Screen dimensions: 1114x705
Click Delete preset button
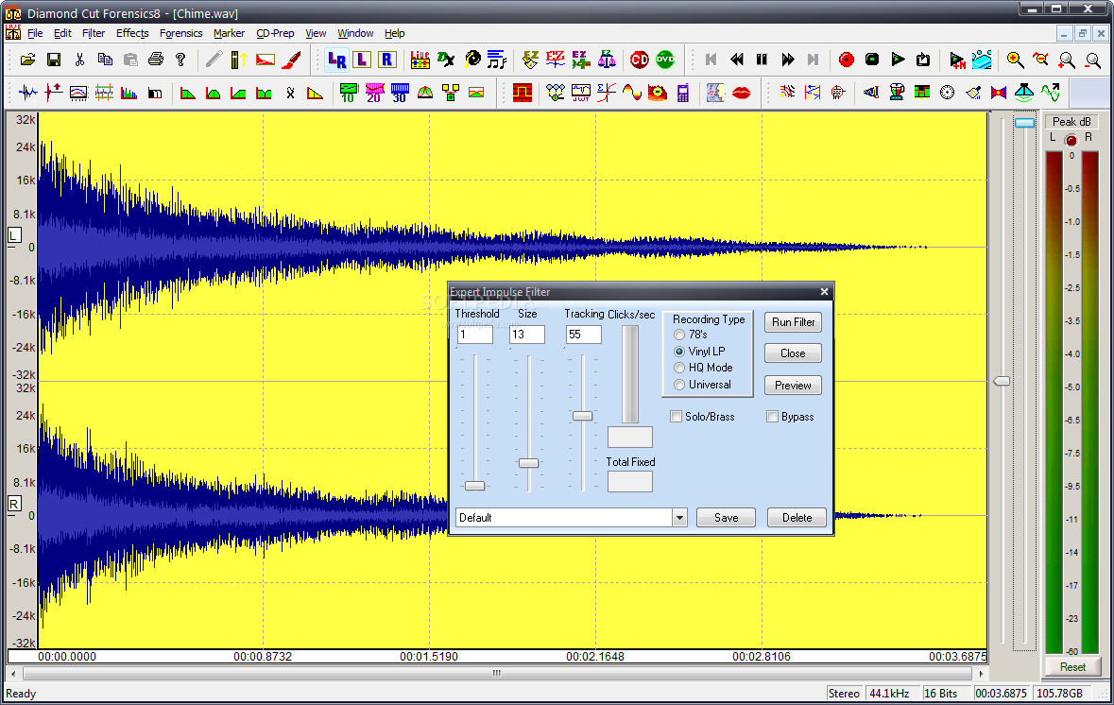[x=797, y=517]
